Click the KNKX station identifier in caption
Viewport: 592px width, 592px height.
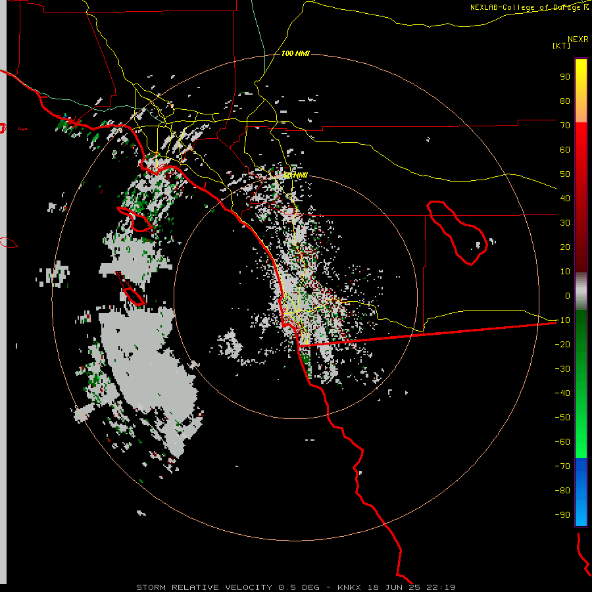pos(349,587)
